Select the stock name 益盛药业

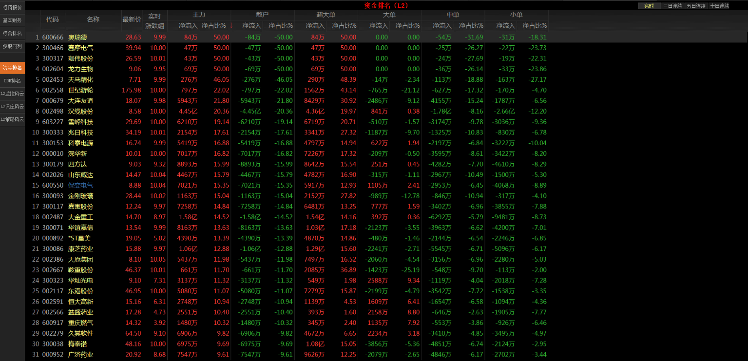[81, 312]
